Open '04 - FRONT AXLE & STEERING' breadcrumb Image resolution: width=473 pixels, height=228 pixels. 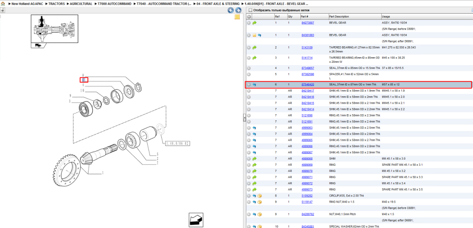(x=218, y=4)
